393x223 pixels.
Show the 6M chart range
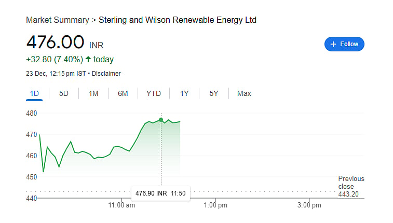pos(123,93)
